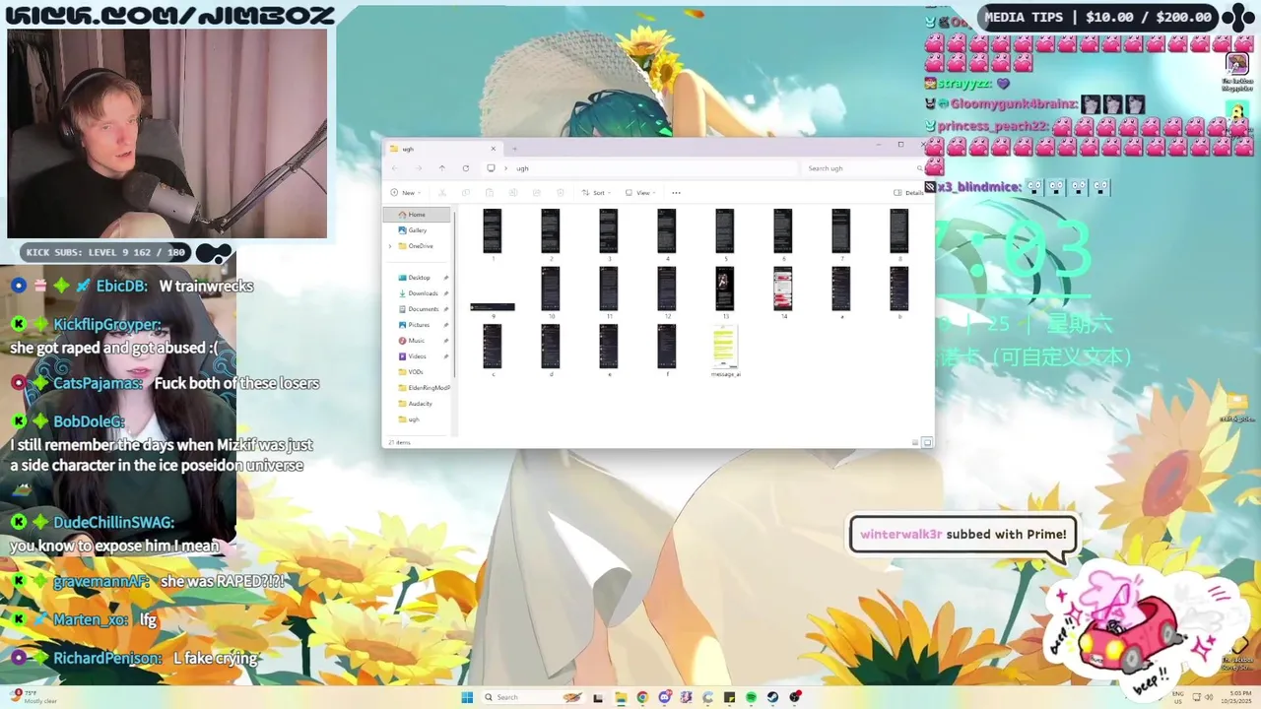The image size is (1261, 709).
Task: Open the View dropdown in File Explorer
Action: pos(640,193)
